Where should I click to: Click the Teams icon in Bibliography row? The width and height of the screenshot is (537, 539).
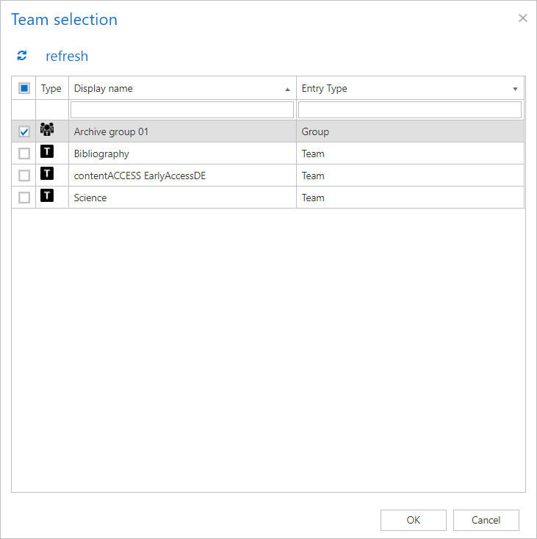(47, 153)
